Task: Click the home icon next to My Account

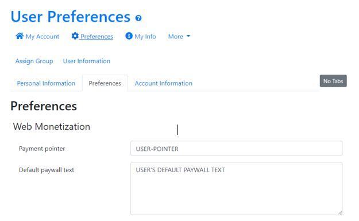Action: (20, 36)
